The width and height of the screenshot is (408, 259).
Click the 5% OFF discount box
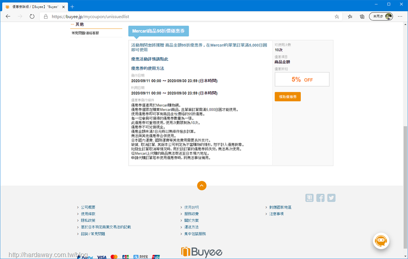pyautogui.click(x=302, y=79)
